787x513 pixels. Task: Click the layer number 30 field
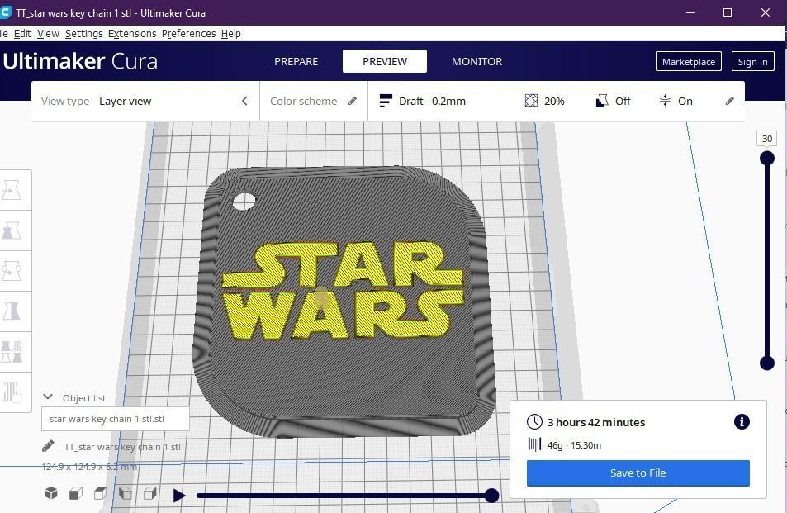point(767,139)
